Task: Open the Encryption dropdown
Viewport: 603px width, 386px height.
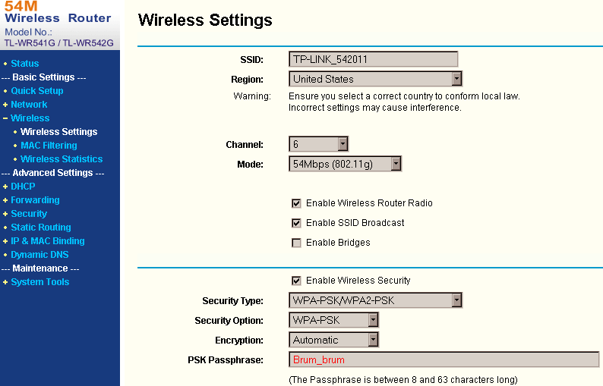Action: click(333, 340)
